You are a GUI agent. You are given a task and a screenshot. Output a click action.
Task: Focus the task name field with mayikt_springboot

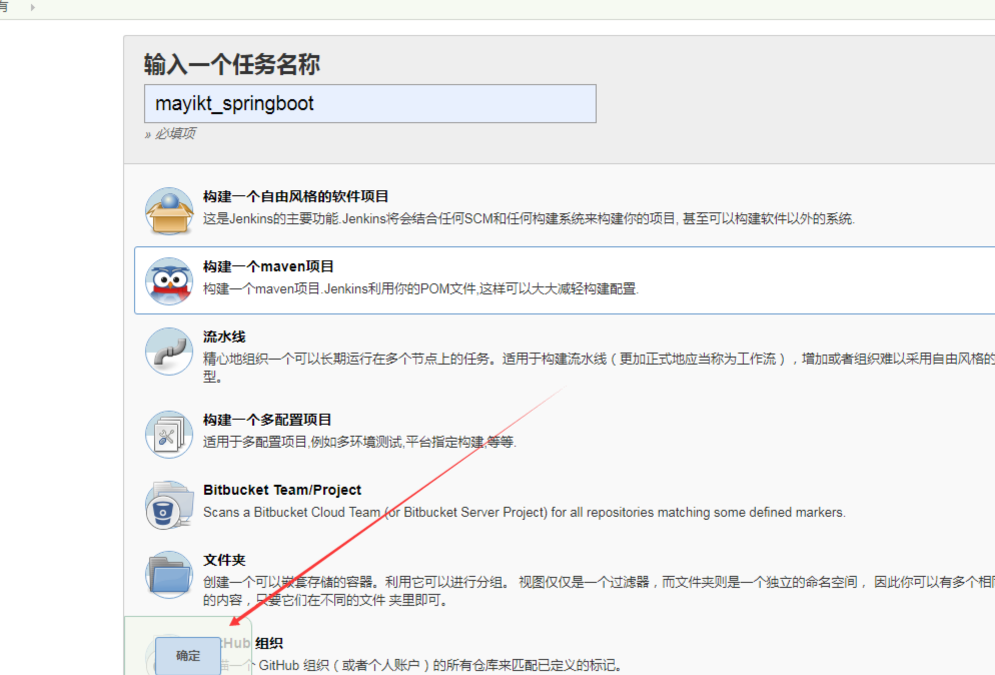(370, 104)
